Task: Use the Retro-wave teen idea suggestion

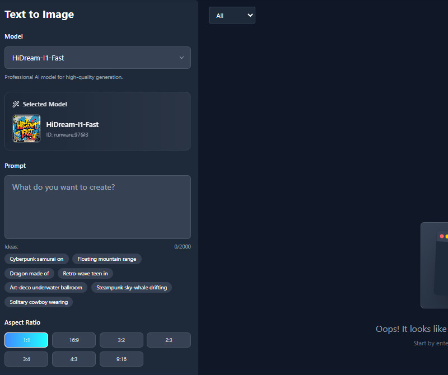Action: point(86,274)
